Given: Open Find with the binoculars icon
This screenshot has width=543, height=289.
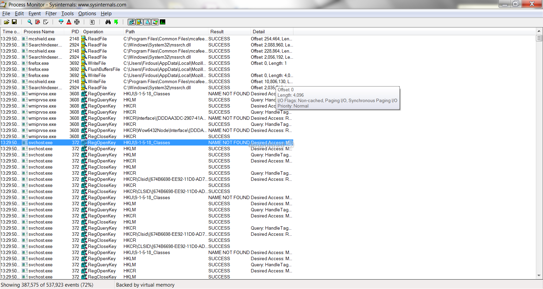Looking at the screenshot, I should click(x=108, y=22).
